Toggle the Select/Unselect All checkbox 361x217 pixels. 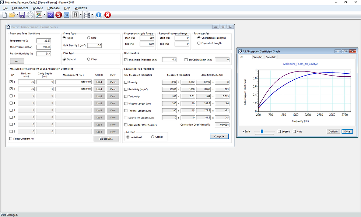[x=11, y=139]
